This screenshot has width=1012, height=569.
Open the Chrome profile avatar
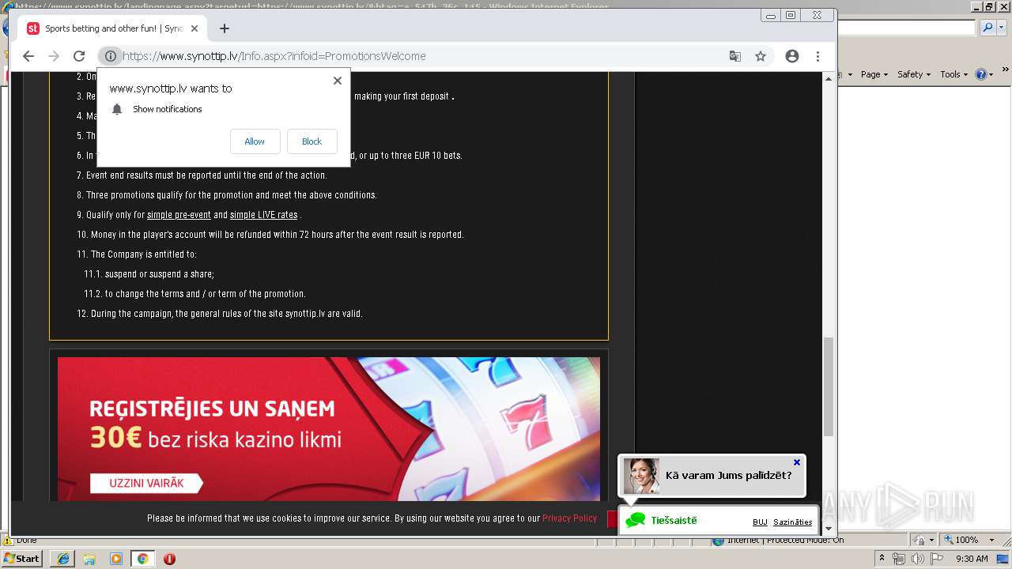pos(792,56)
